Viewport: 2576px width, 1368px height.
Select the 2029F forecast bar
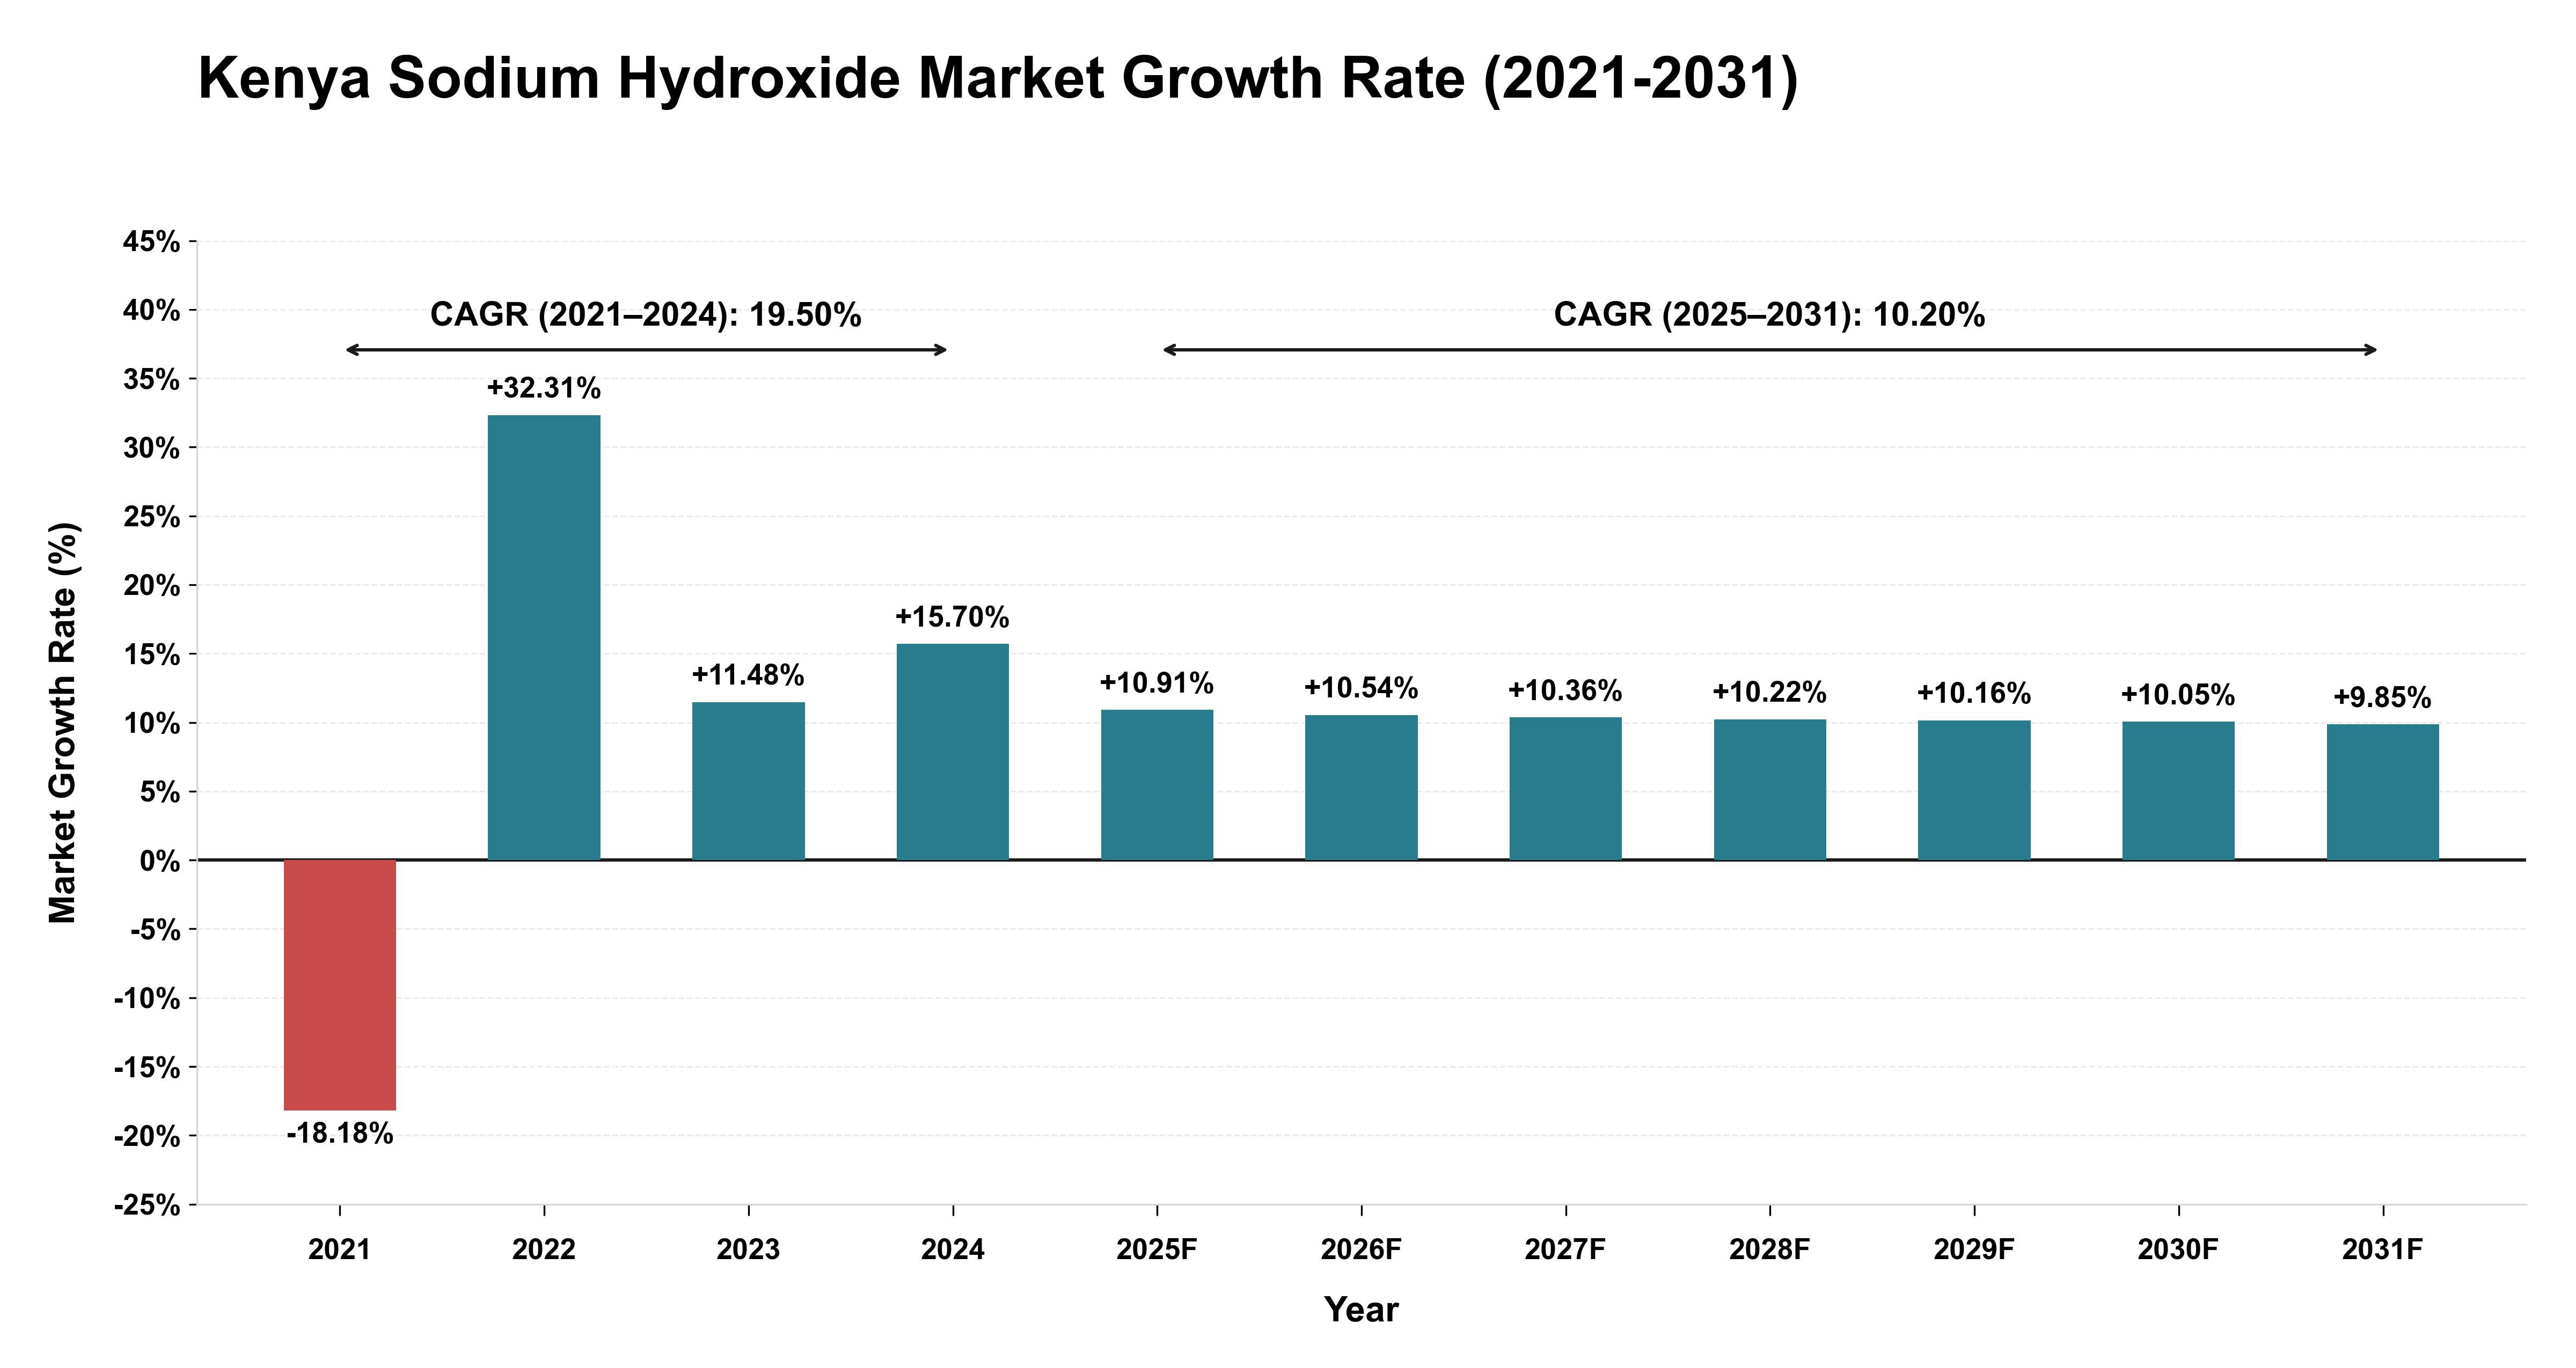tap(1974, 790)
